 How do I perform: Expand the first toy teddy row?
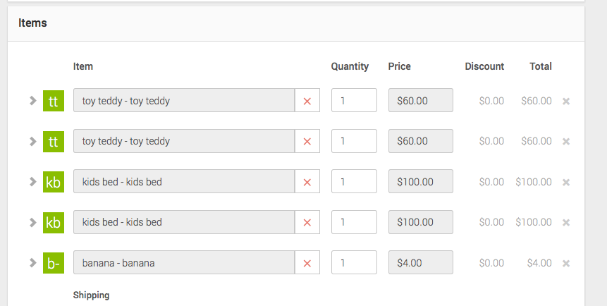click(32, 101)
